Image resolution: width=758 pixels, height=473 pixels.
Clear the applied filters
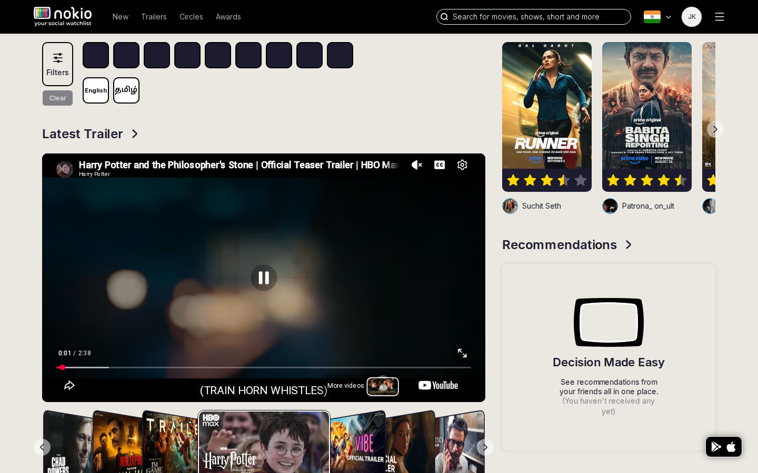[57, 98]
